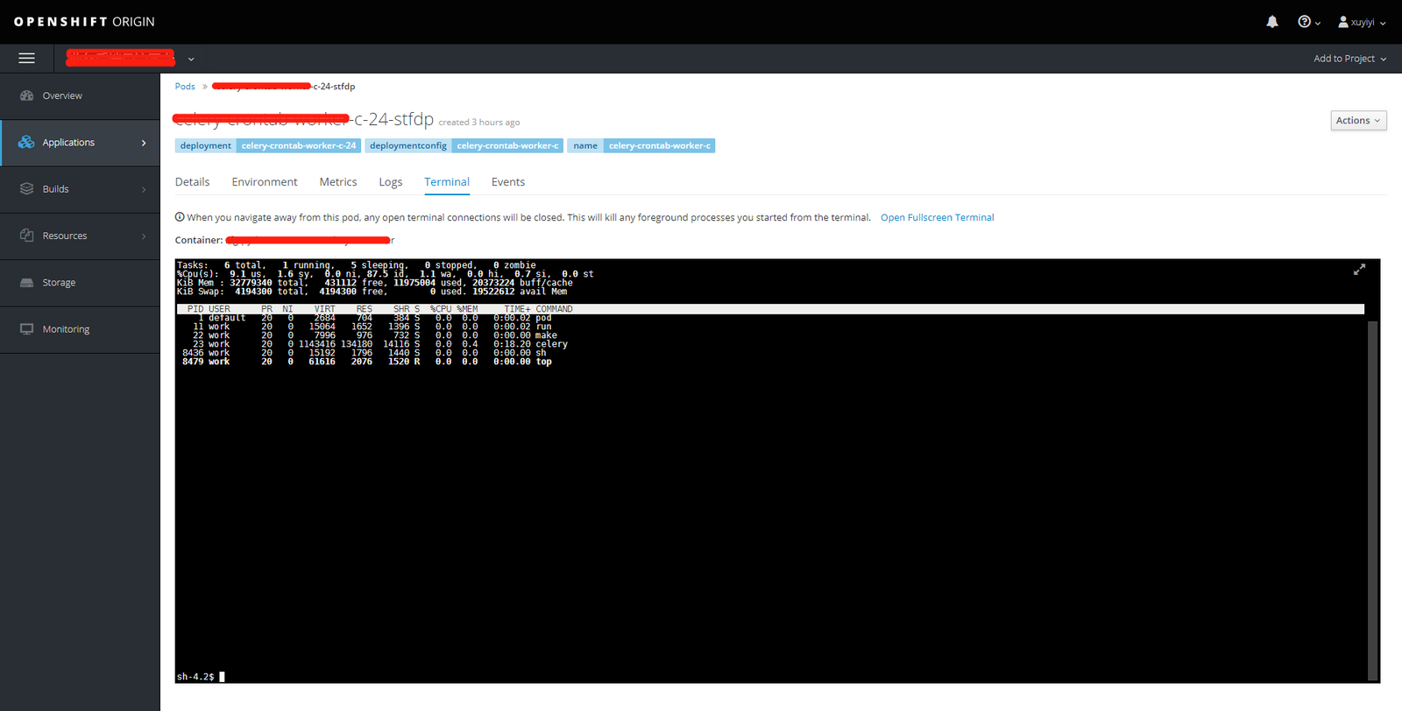The image size is (1402, 711).
Task: Expand the project selector chevron
Action: click(x=191, y=60)
